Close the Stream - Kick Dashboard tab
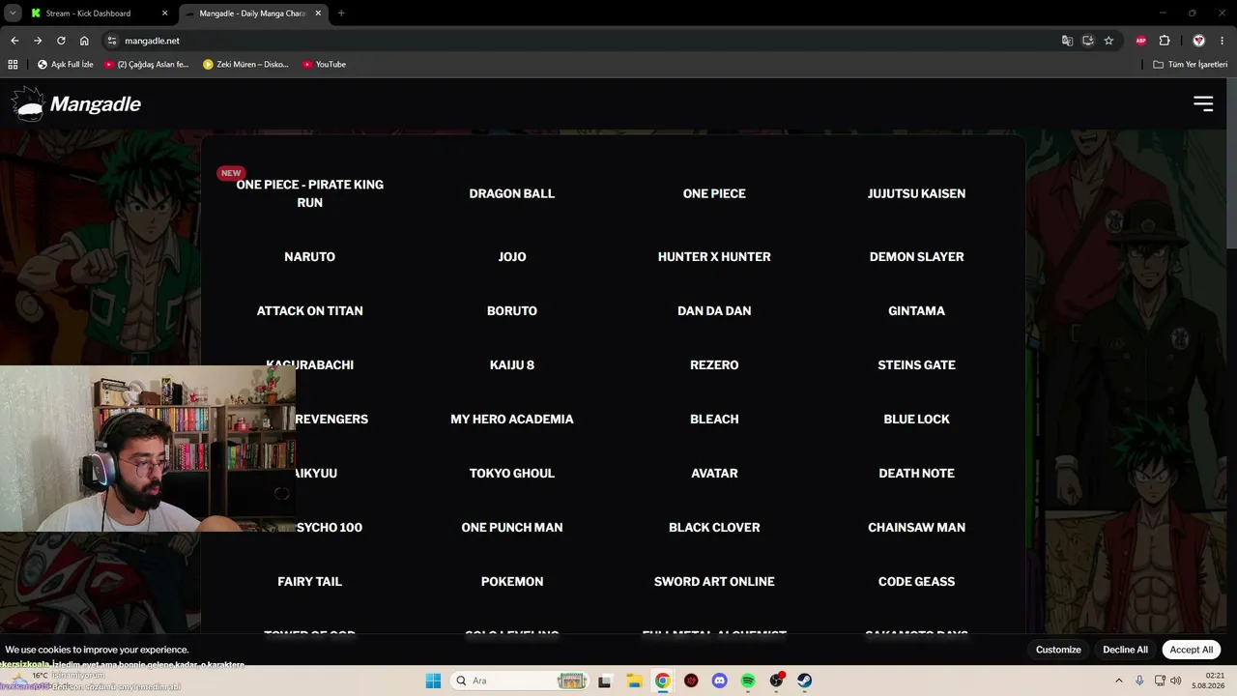The width and height of the screenshot is (1237, 696). coord(165,14)
